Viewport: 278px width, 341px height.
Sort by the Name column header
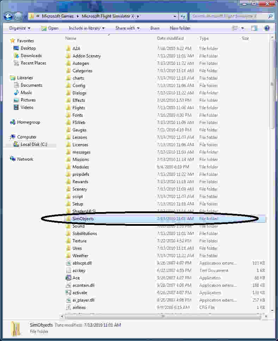click(71, 38)
